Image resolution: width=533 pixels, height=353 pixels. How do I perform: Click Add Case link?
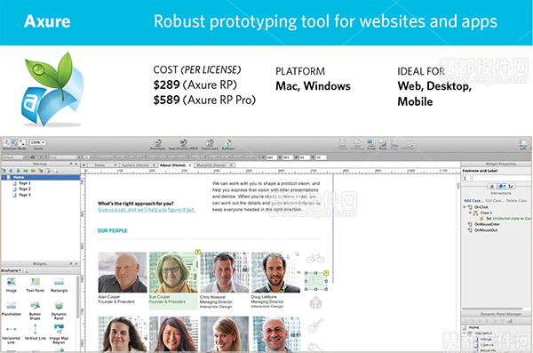[x=473, y=201]
